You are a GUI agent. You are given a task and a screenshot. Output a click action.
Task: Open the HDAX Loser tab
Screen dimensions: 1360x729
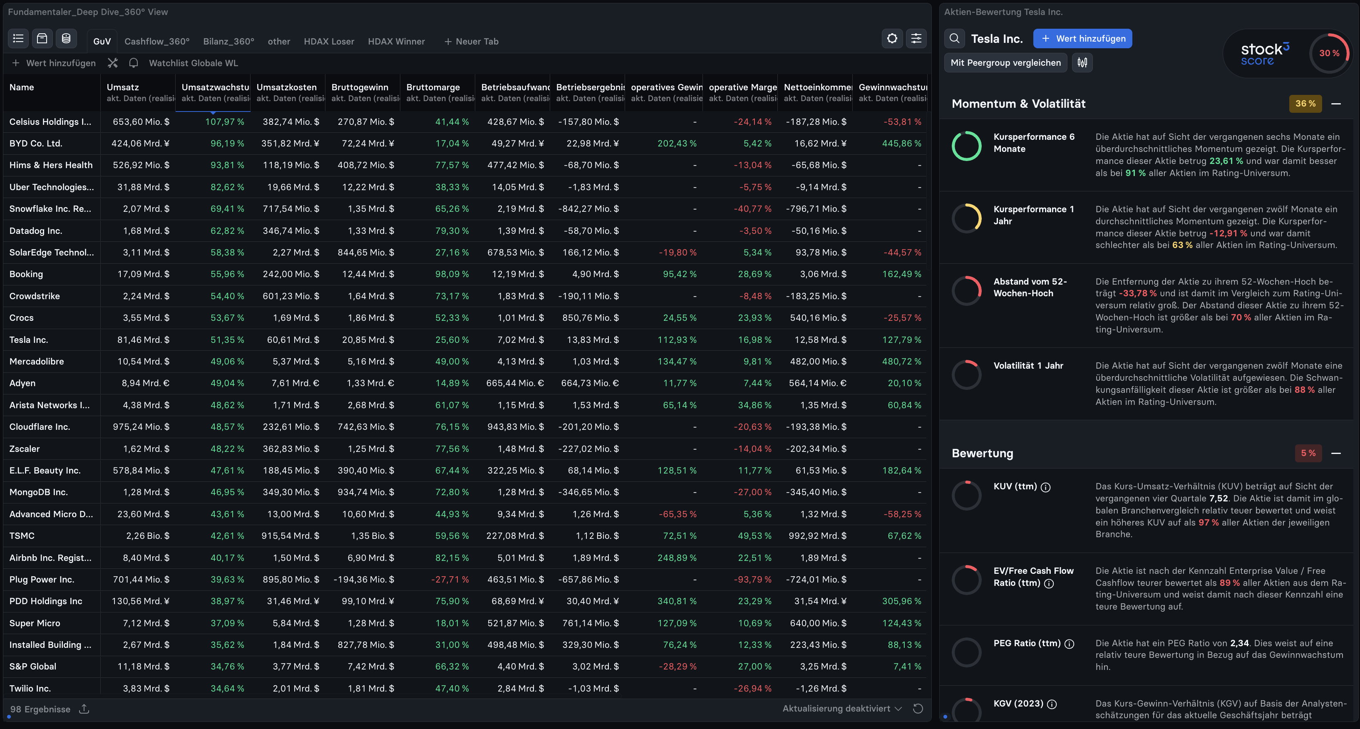tap(329, 41)
